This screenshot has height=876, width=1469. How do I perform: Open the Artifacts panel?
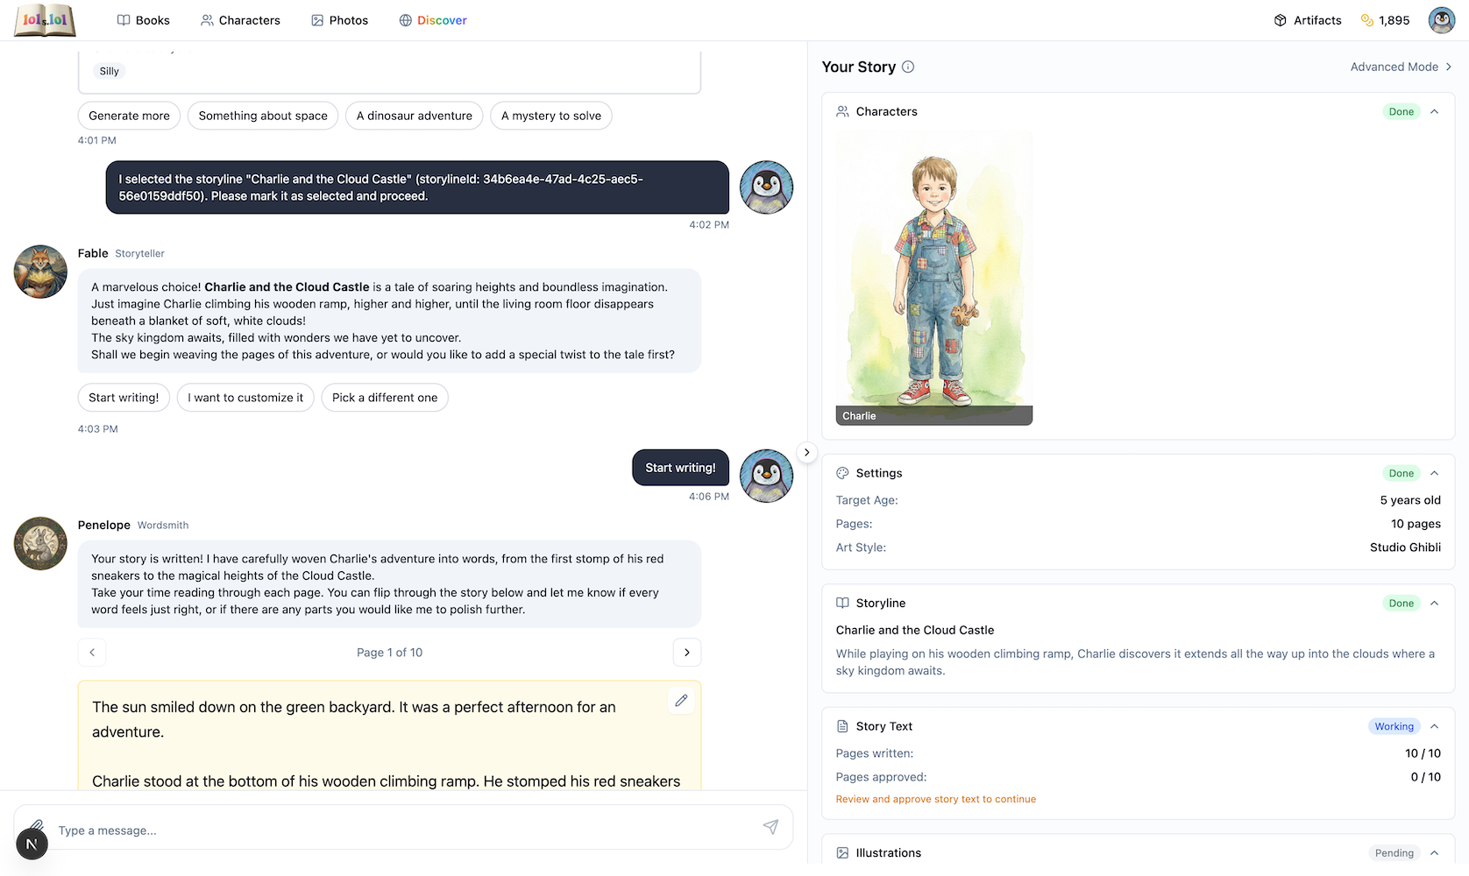[x=1307, y=19]
